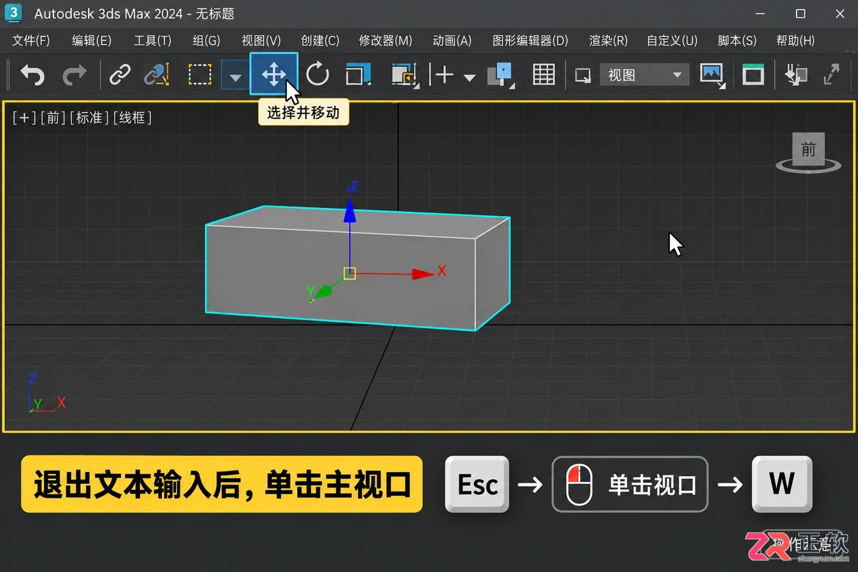Activate the Select and Rotate tool
The width and height of the screenshot is (858, 572).
pos(318,74)
